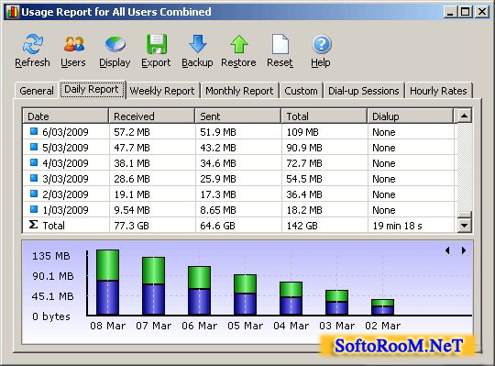Click the 28.6 MB received value

[132, 179]
